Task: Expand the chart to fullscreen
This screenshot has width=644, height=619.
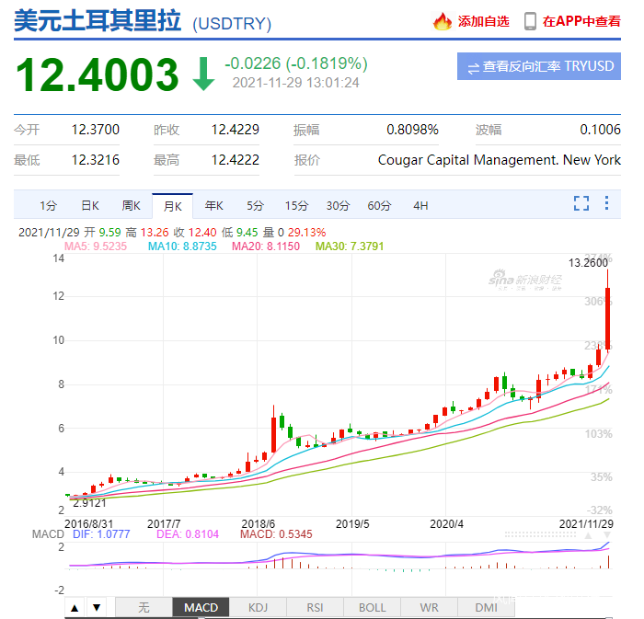Action: click(581, 203)
